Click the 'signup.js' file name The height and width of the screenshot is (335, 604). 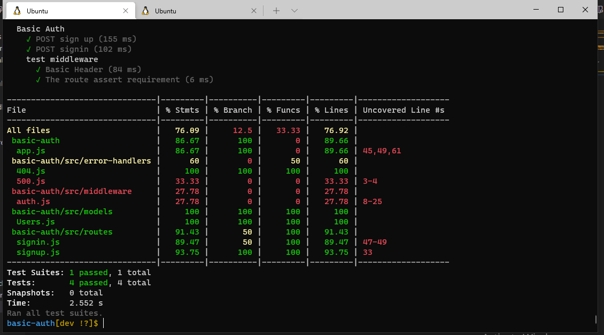tap(38, 252)
